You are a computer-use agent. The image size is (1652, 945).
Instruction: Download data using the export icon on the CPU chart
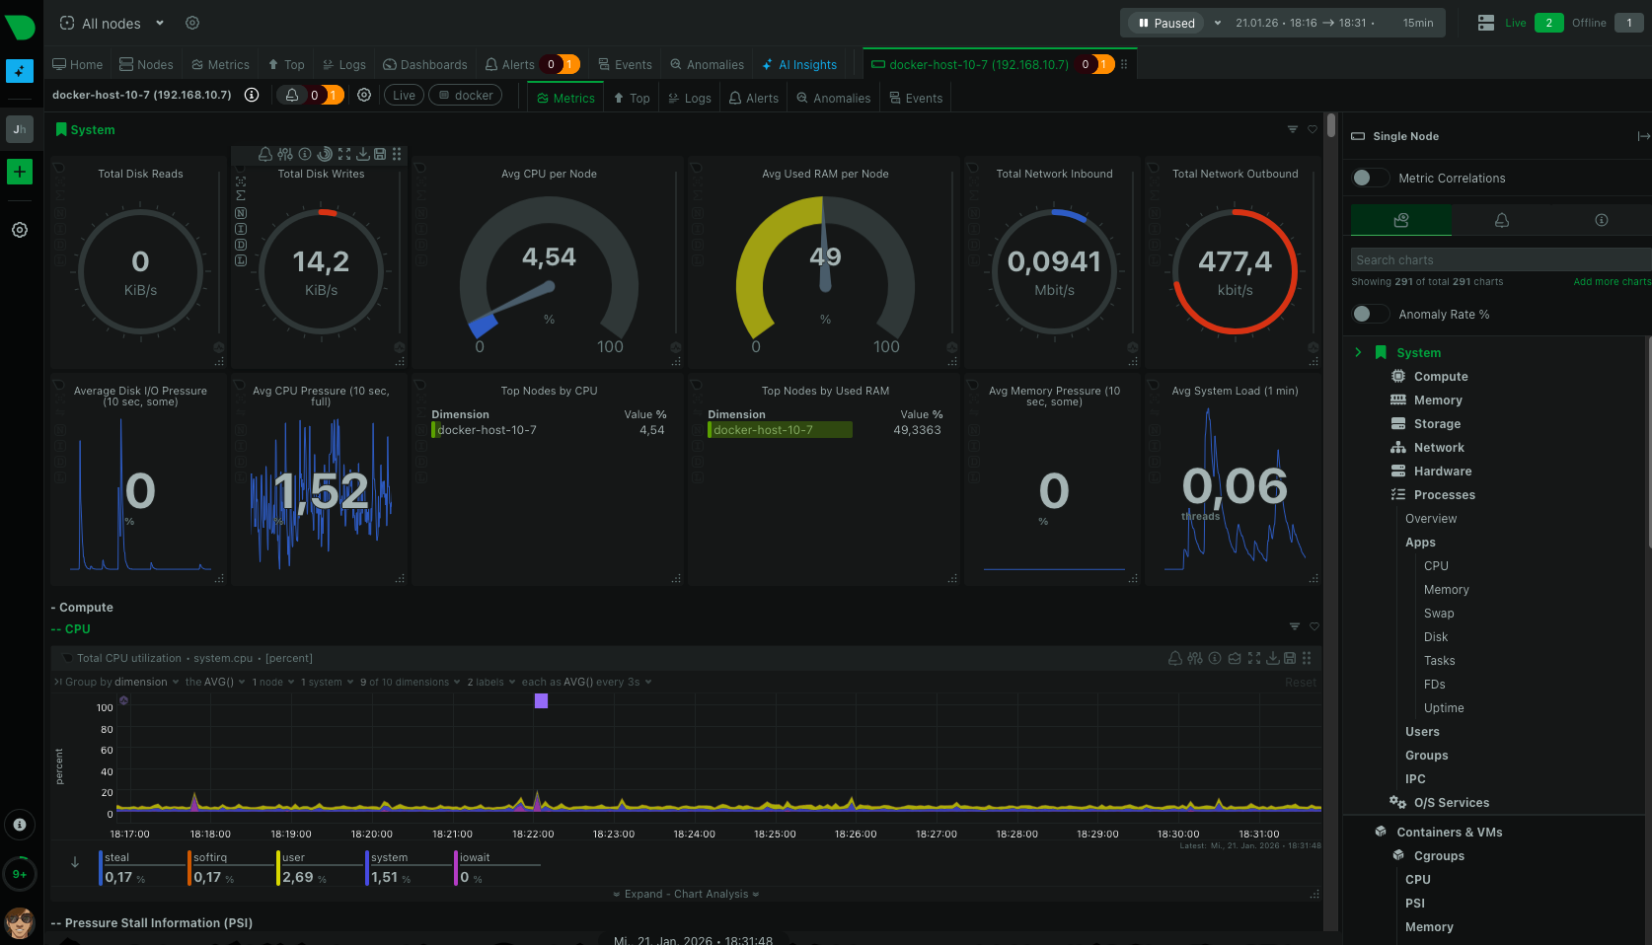pos(1274,658)
